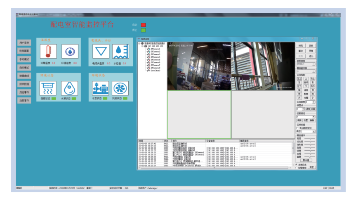Click the 数据曲线 data curve button

[x=24, y=76]
